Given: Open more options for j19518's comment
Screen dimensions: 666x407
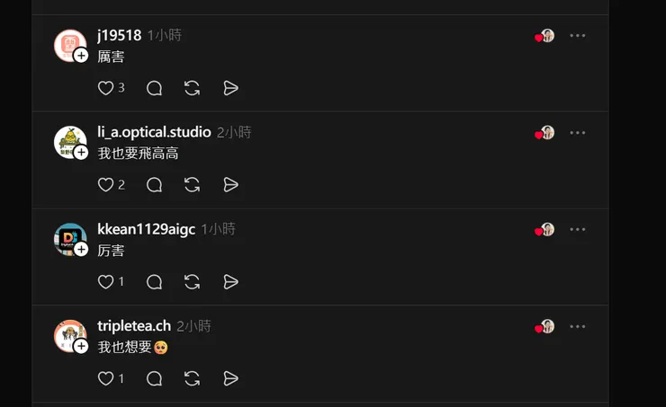Looking at the screenshot, I should 578,36.
